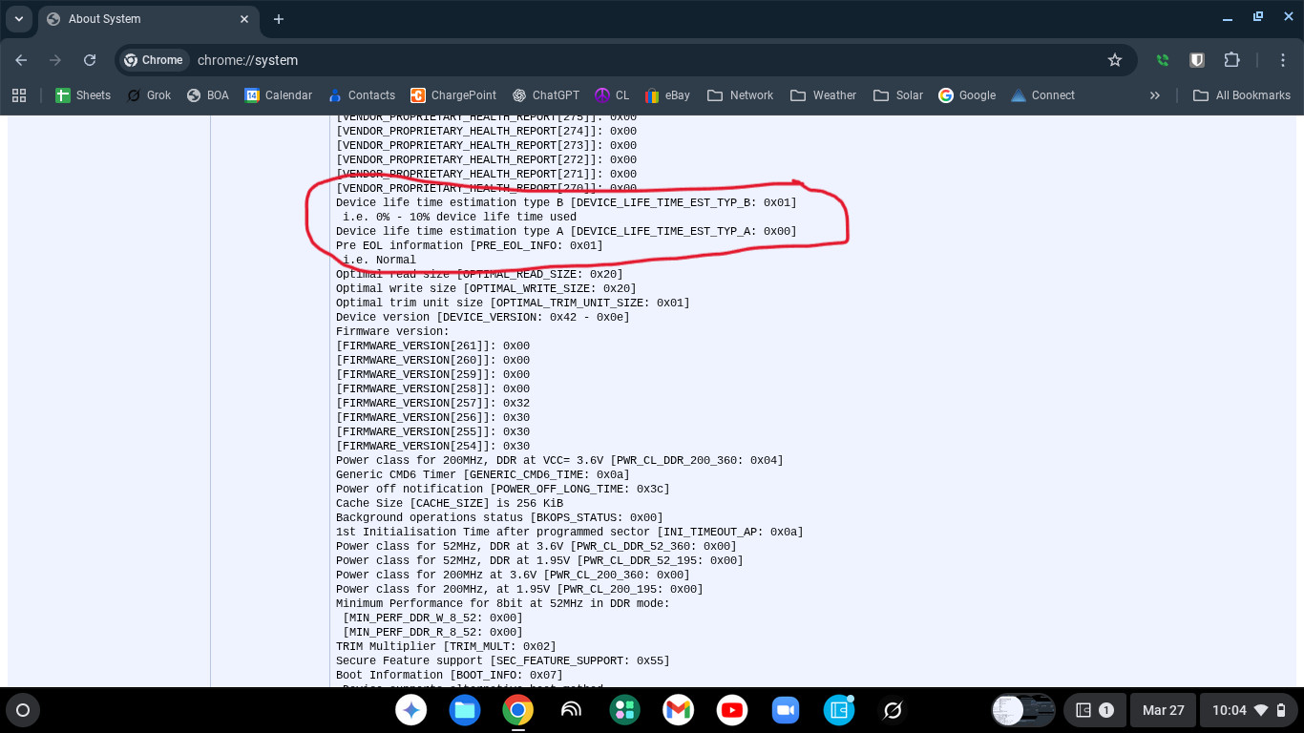1304x733 pixels.
Task: Open the Sheets bookmark
Action: (83, 95)
